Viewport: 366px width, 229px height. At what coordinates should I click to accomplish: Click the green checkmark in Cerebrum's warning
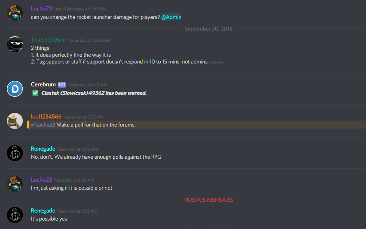[35, 93]
